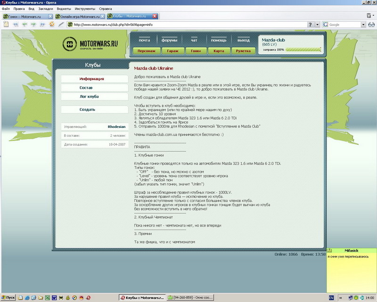The image size is (377, 302).
Task: Click the форумы link in the site header
Action: (169, 40)
